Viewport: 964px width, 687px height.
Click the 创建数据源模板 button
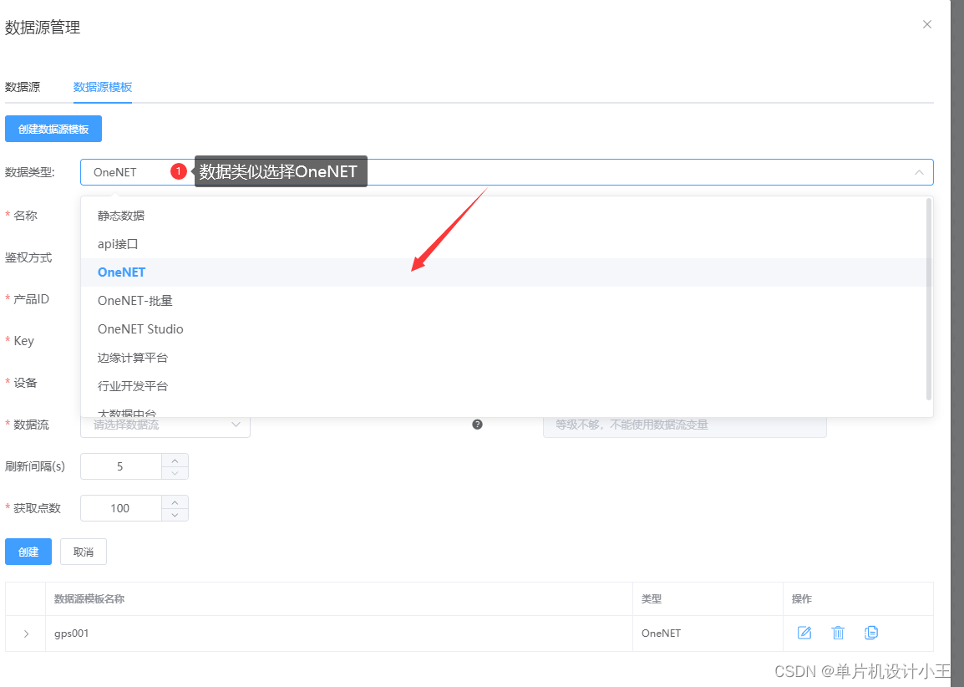click(x=53, y=130)
